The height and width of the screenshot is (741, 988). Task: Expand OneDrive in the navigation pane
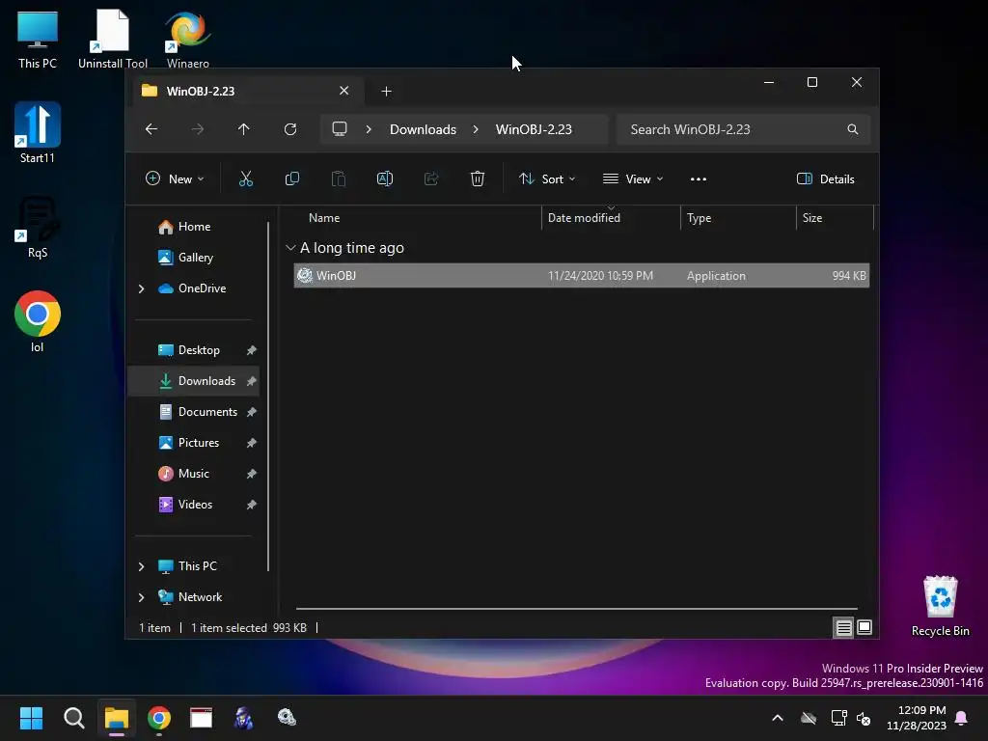[141, 288]
